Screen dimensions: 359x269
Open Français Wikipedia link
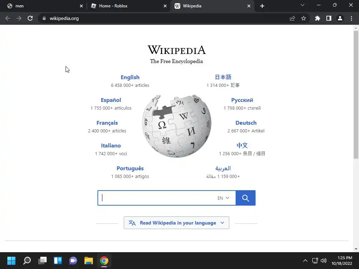(107, 123)
